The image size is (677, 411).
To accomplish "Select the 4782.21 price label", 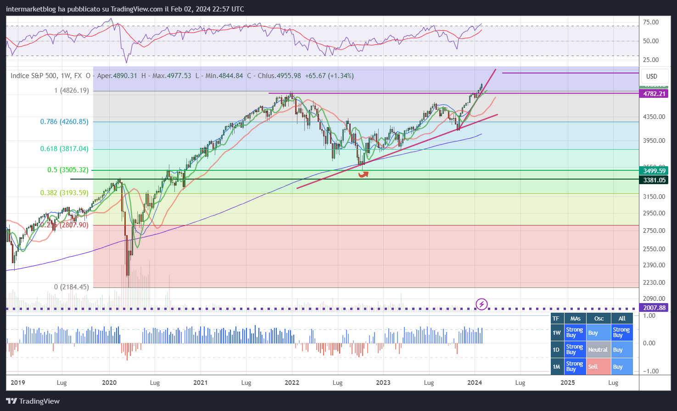I will pos(654,94).
